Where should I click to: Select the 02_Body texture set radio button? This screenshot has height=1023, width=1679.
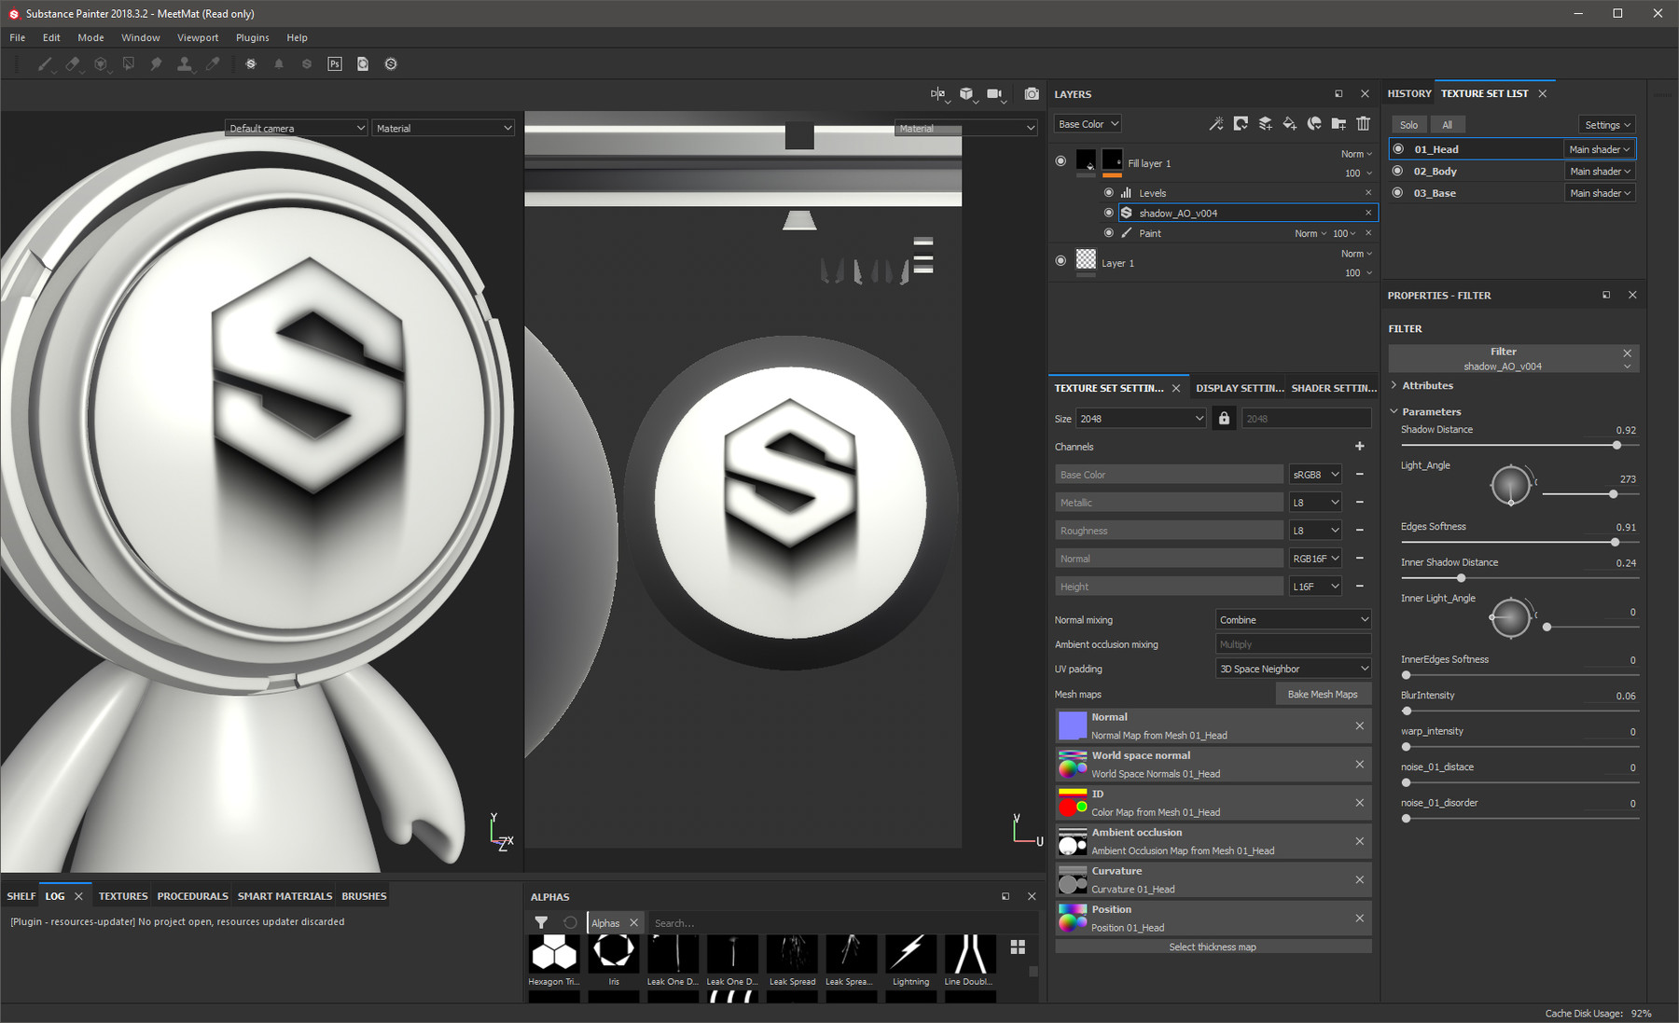pos(1397,172)
